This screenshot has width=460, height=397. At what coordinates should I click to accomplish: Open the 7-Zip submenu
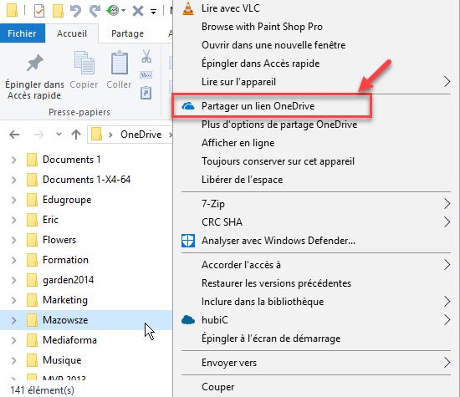(x=316, y=204)
